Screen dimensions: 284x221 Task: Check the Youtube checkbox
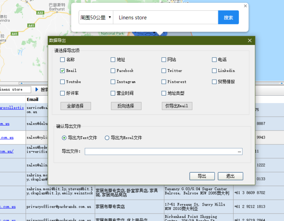(62, 82)
